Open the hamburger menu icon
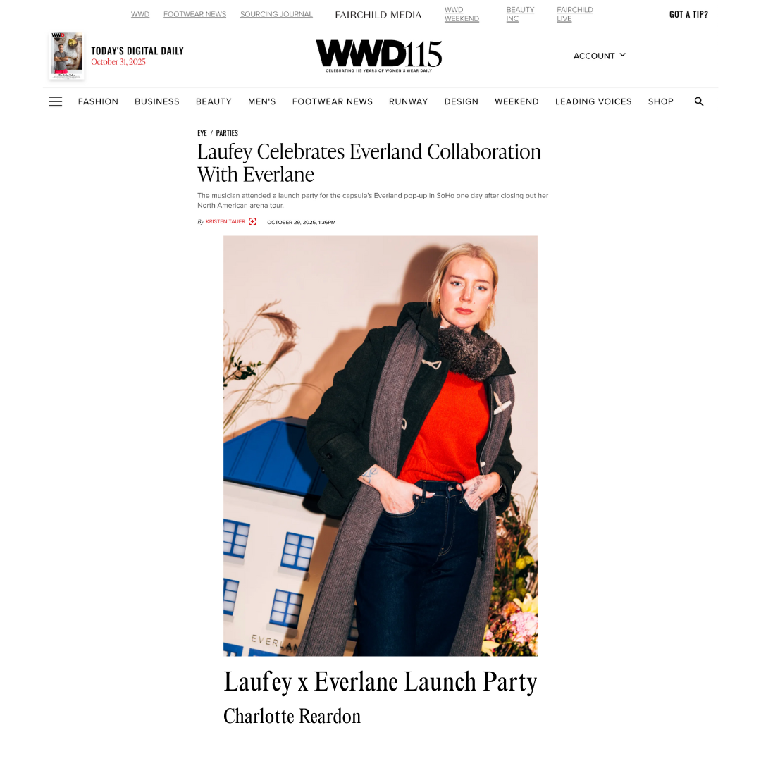761x761 pixels. point(56,101)
